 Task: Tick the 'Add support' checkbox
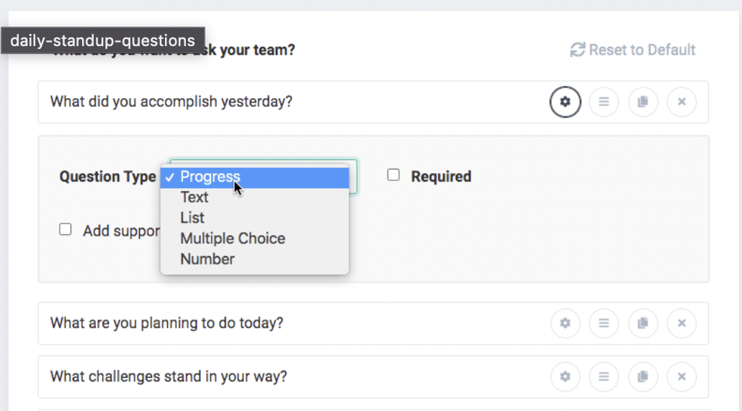(x=66, y=229)
